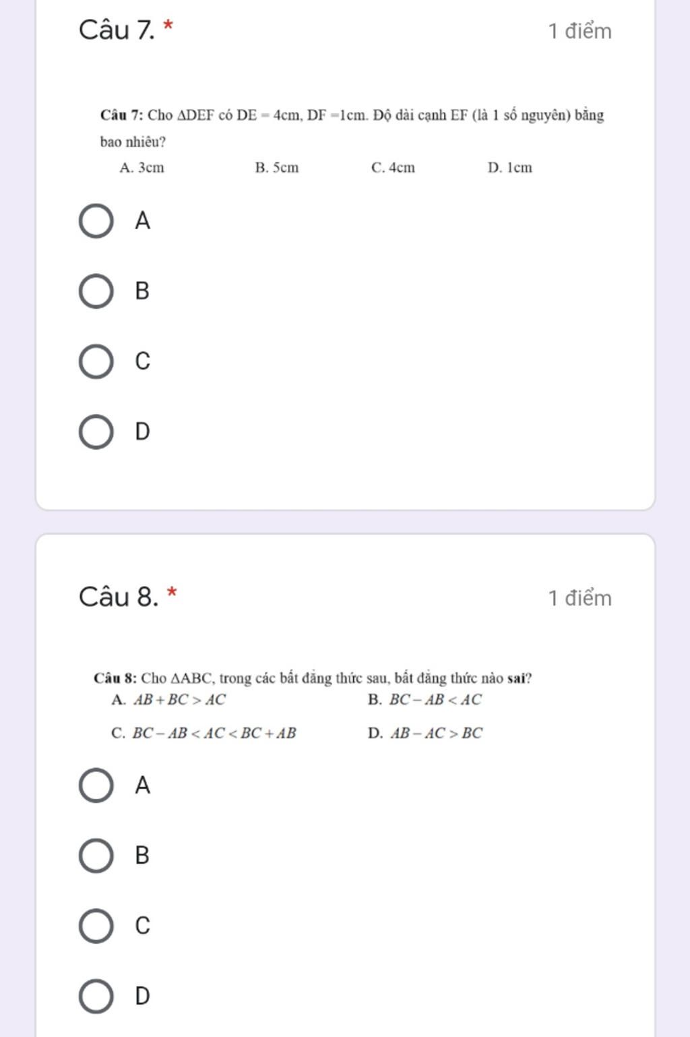Click the "1 điểm" label of Câu 7

[579, 32]
